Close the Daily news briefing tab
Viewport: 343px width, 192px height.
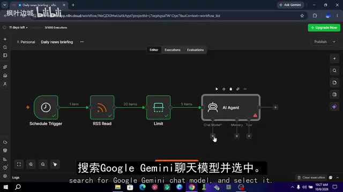pos(64,5)
